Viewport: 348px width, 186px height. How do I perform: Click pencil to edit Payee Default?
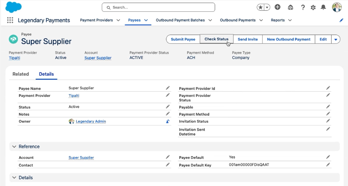point(328,157)
